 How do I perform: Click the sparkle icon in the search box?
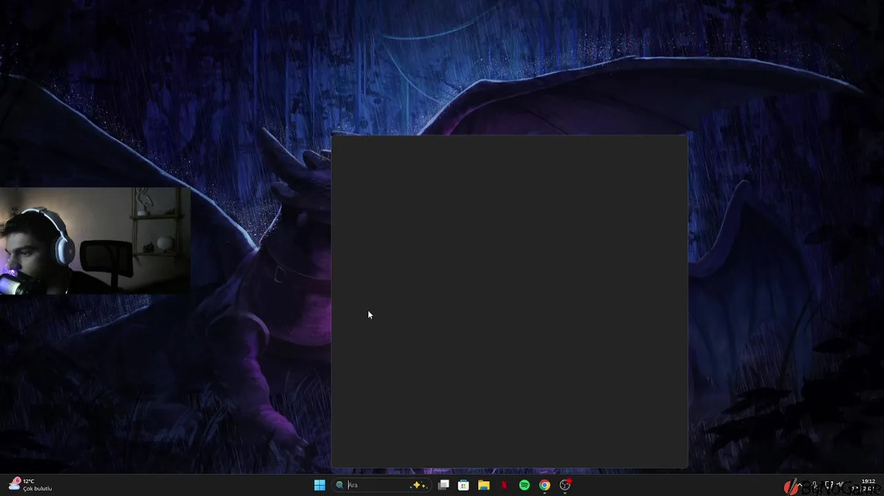click(418, 485)
